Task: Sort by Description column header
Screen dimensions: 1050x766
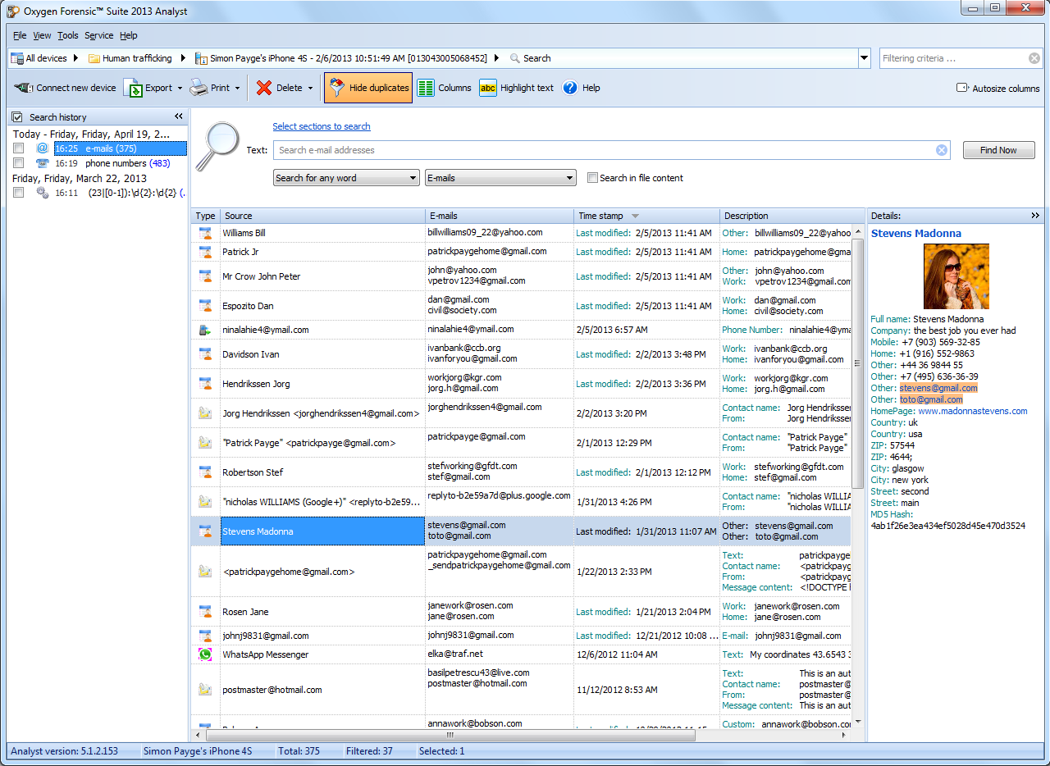Action: (792, 216)
